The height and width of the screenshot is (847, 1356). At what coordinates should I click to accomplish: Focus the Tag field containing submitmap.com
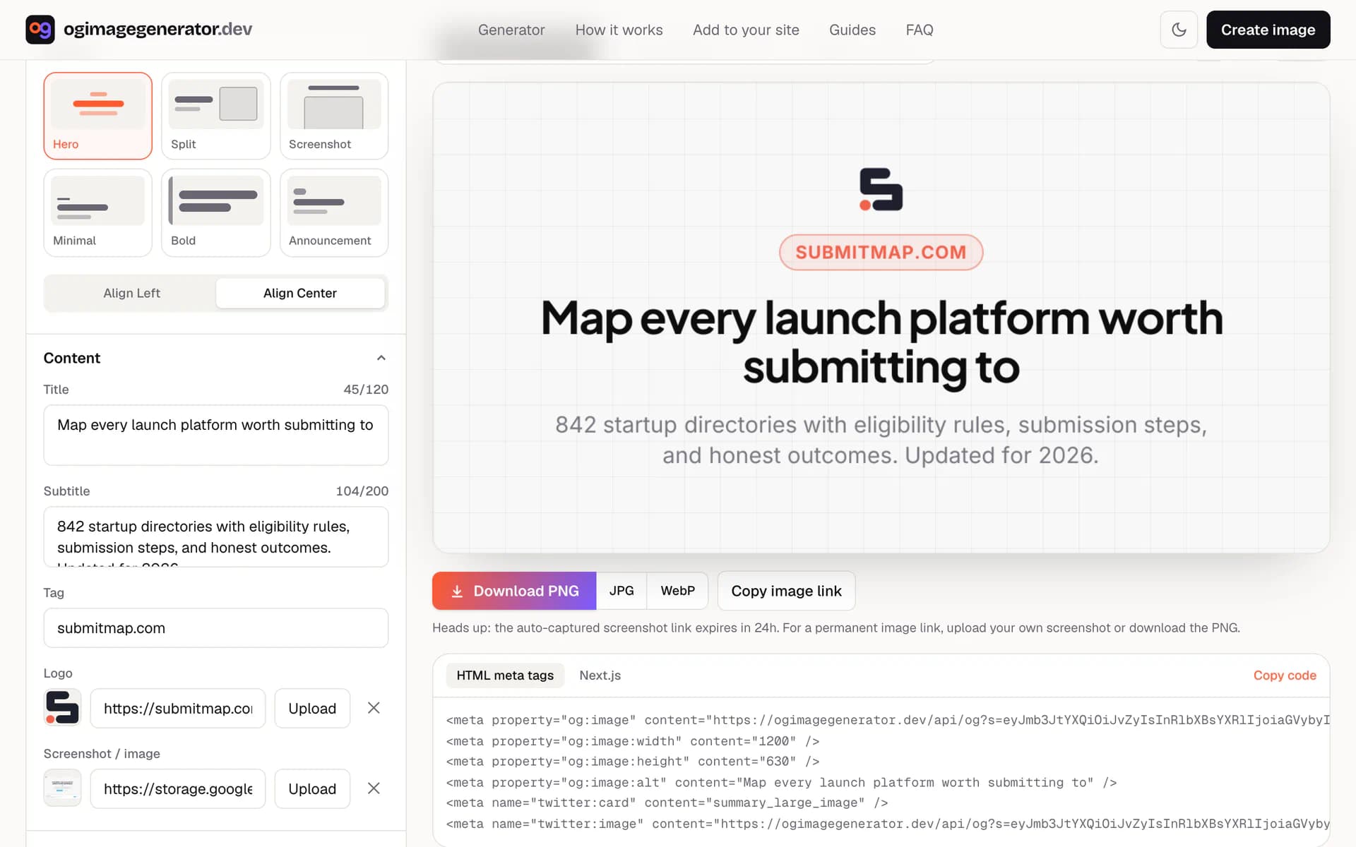[216, 628]
